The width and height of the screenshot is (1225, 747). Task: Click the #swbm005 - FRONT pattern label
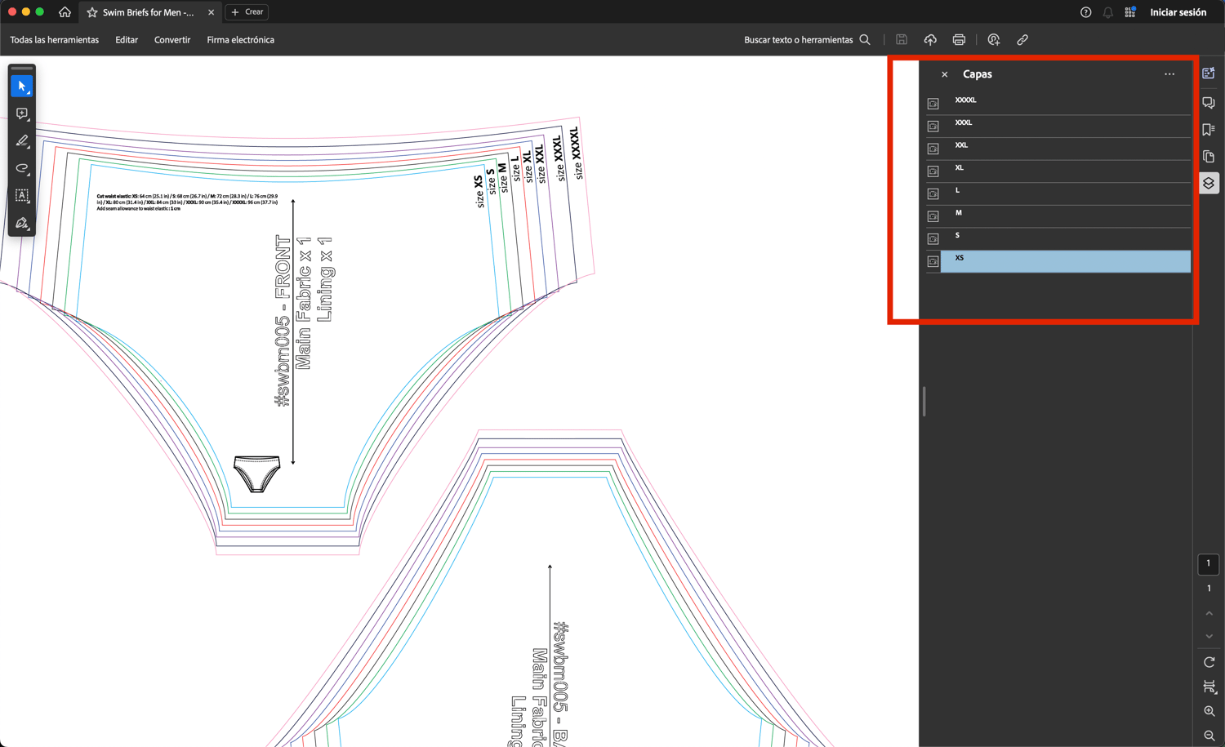[x=283, y=322]
